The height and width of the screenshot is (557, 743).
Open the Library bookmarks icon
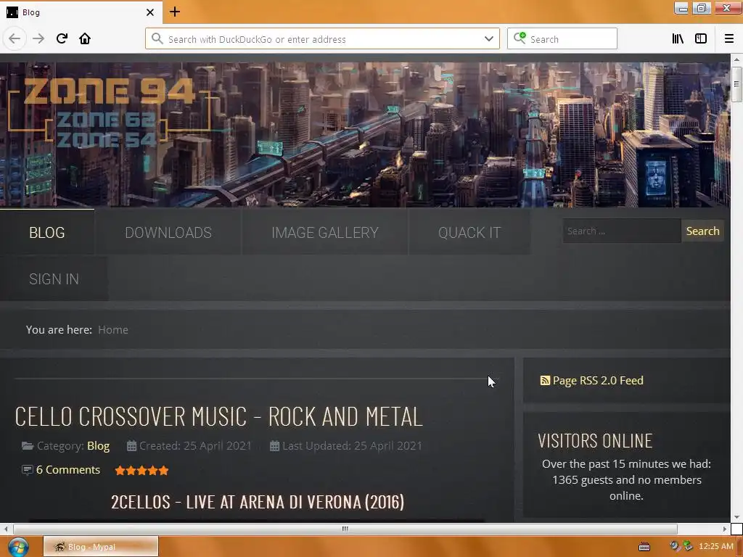pyautogui.click(x=678, y=39)
